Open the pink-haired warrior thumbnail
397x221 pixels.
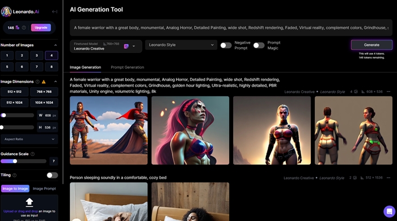click(190, 130)
